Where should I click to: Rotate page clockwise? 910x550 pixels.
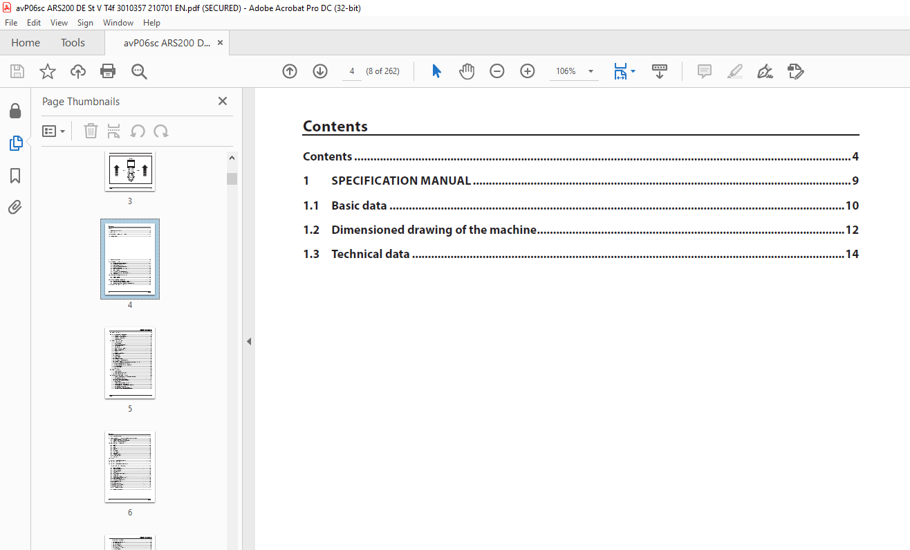[x=161, y=131]
